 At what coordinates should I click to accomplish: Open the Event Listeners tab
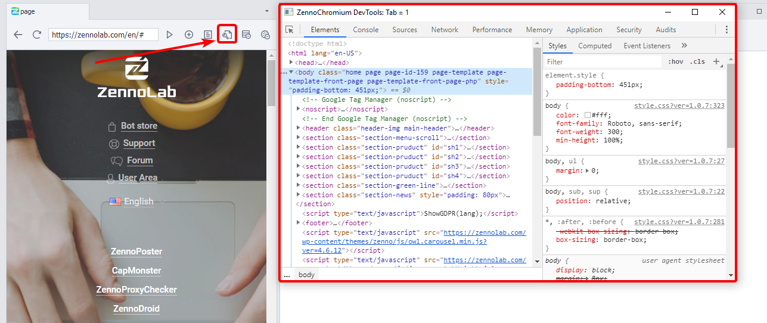pyautogui.click(x=647, y=46)
